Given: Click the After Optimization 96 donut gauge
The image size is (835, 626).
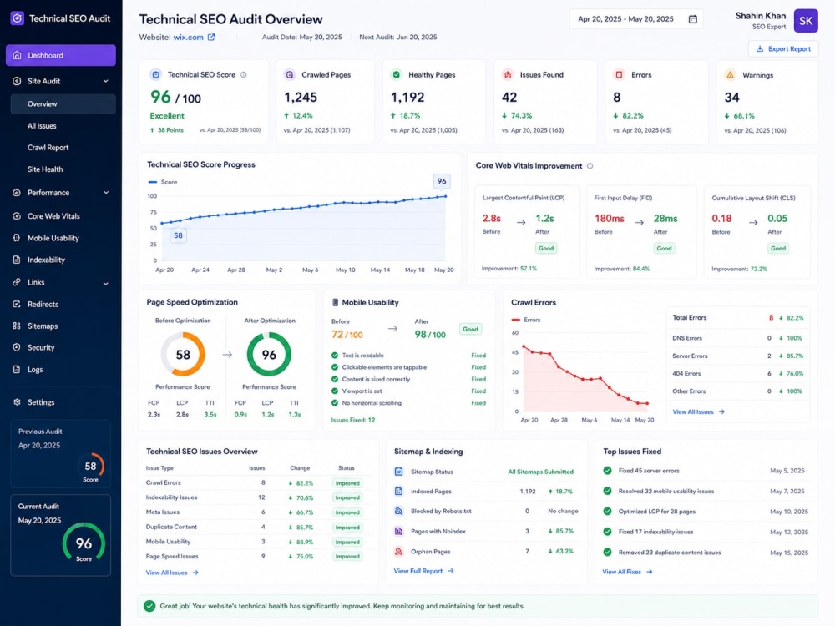Looking at the screenshot, I should coord(269,355).
